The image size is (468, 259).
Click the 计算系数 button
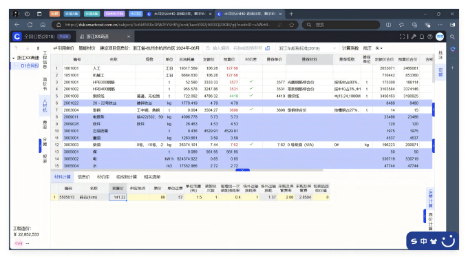click(x=350, y=48)
